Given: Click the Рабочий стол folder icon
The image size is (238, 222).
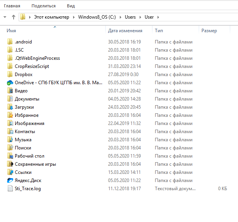Looking at the screenshot, I should point(10,156).
